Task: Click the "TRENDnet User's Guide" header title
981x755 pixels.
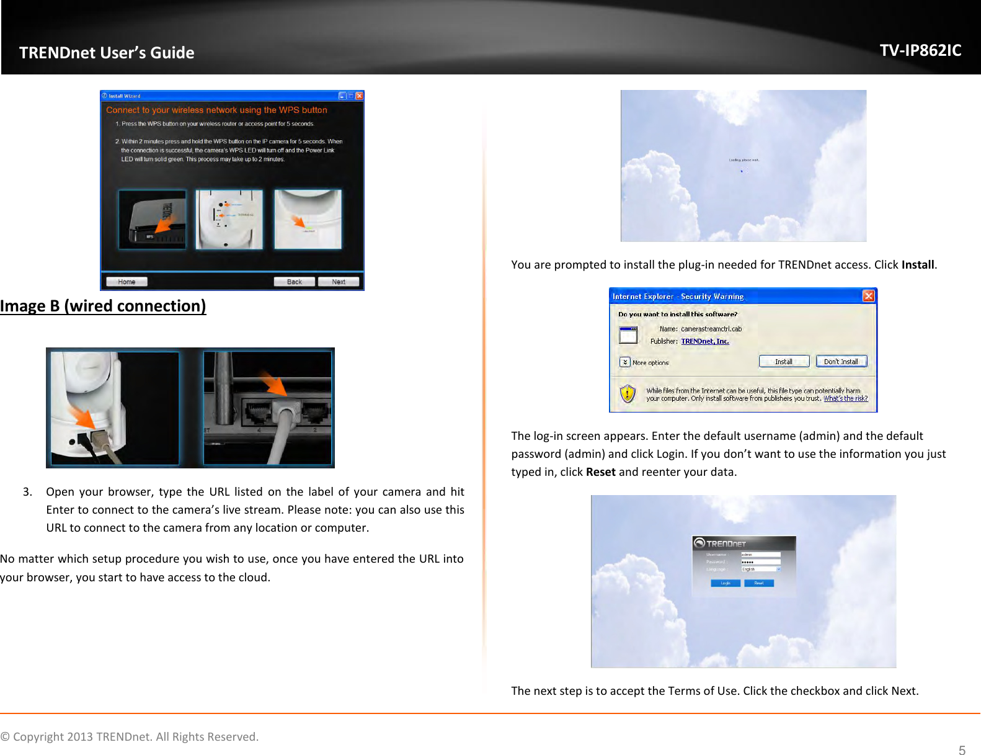Action: click(107, 53)
